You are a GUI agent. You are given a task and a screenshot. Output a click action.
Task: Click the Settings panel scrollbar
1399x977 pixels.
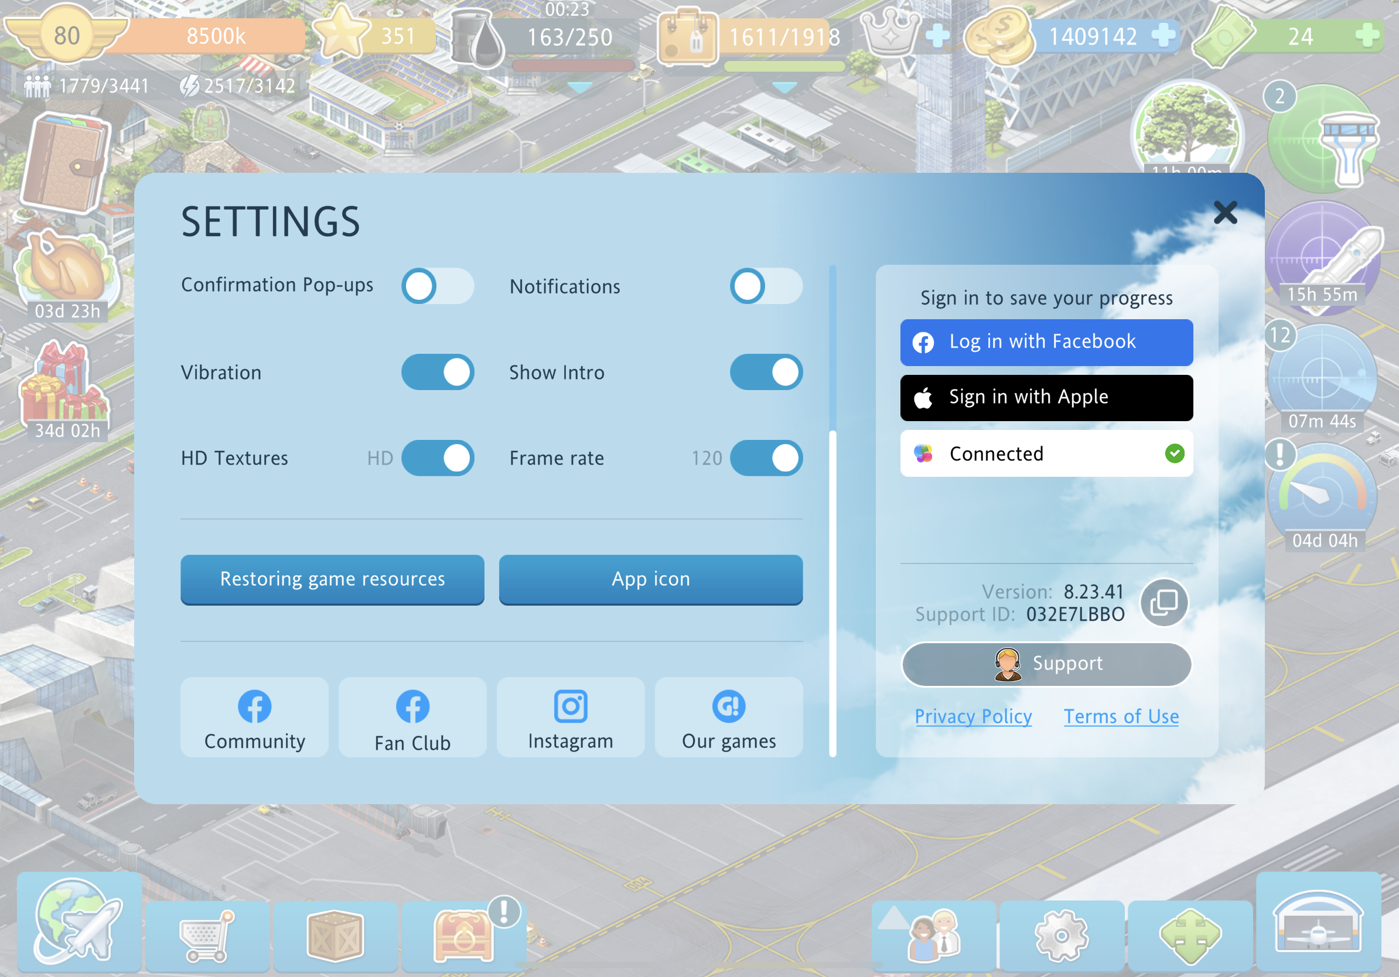click(832, 510)
